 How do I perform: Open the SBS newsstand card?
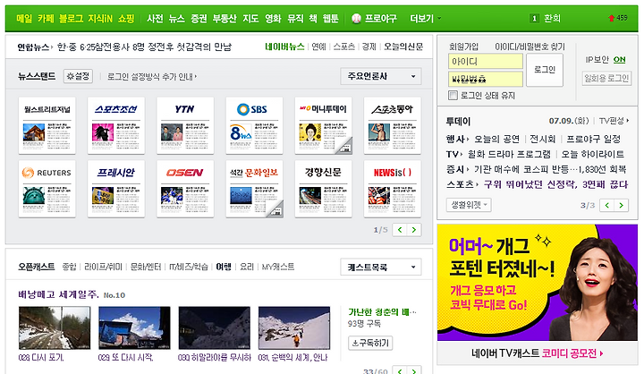coord(254,126)
